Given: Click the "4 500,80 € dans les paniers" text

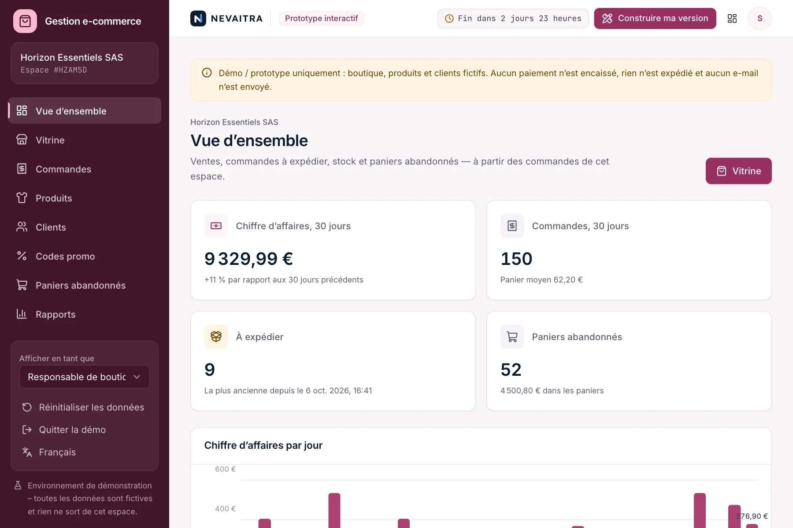Looking at the screenshot, I should tap(552, 391).
